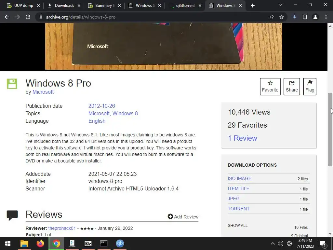Click the taskbar script document app icon
The width and height of the screenshot is (333, 250).
click(72, 243)
